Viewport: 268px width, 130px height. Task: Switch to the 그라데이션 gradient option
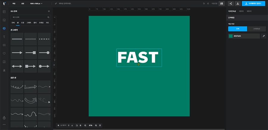tap(256, 29)
